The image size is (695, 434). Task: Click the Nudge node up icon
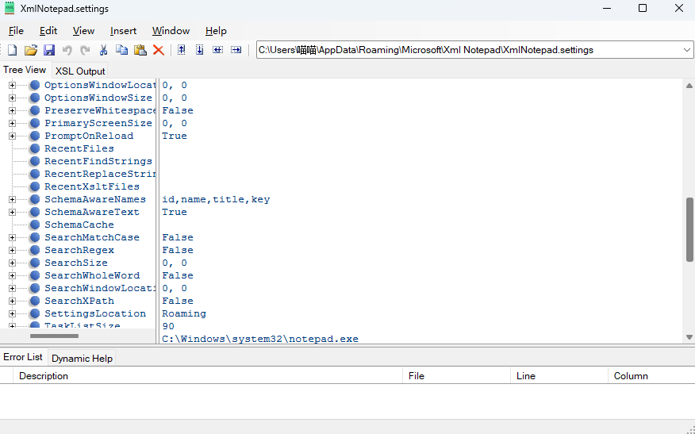182,50
